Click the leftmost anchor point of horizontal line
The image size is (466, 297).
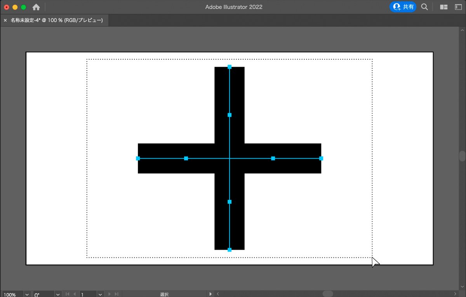tap(138, 158)
